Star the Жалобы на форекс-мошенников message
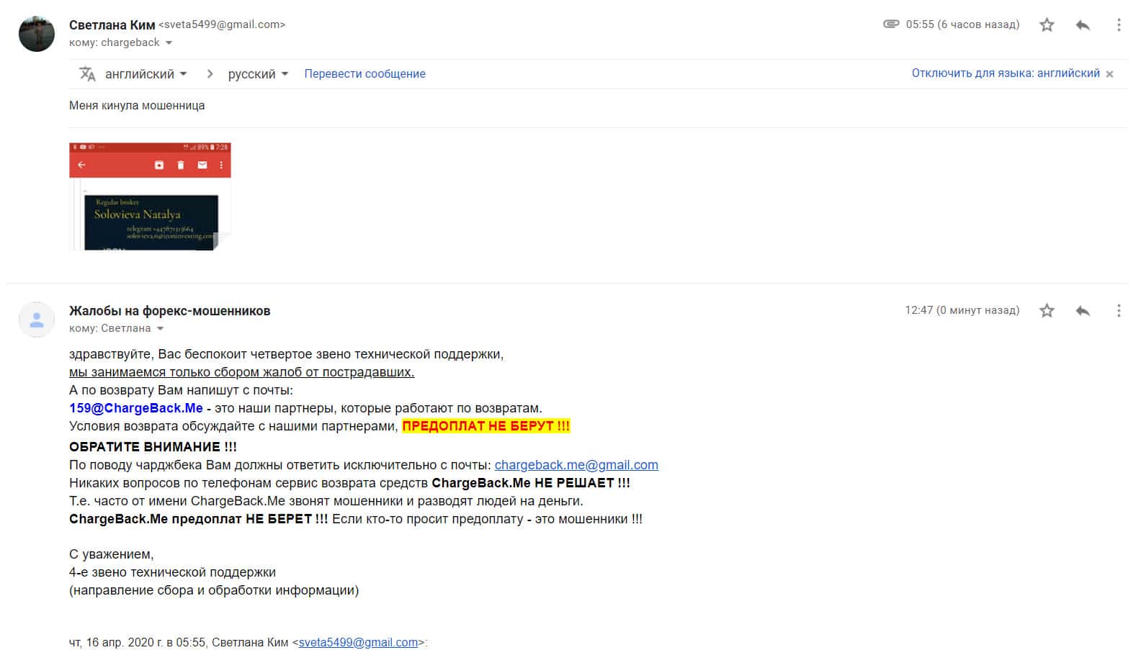 coord(1047,311)
